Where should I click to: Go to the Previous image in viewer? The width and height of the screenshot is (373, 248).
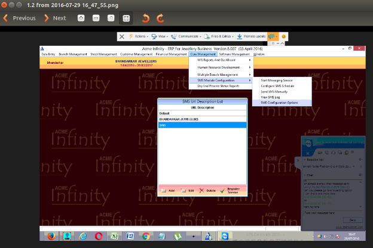(20, 18)
